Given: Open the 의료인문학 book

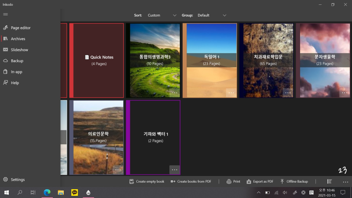Looking at the screenshot, I should [96, 137].
